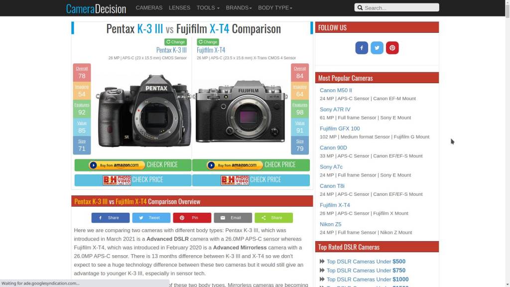This screenshot has height=287, width=510.
Task: Open Top DSLR Cameras Under $500
Action: [x=366, y=262]
